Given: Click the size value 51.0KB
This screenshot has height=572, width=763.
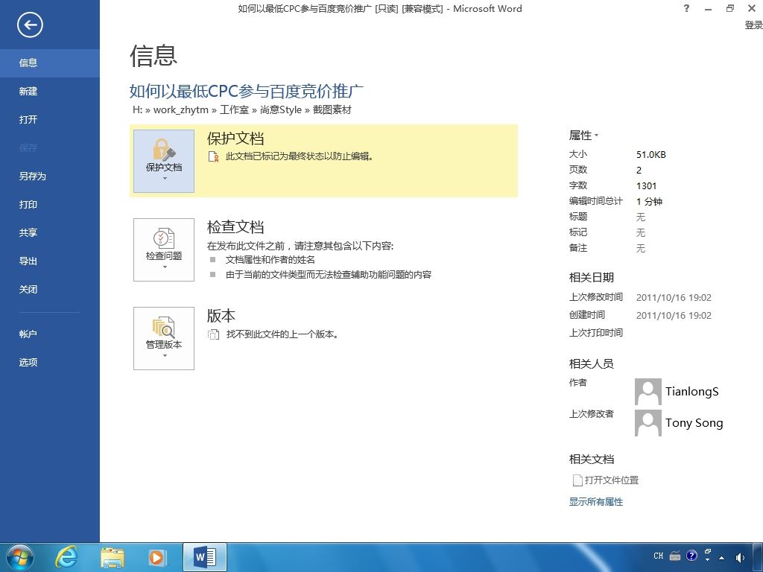Looking at the screenshot, I should click(x=650, y=155).
